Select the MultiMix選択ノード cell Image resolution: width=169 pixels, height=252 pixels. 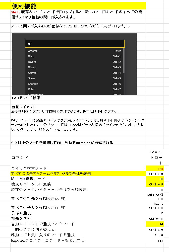click(x=78, y=178)
